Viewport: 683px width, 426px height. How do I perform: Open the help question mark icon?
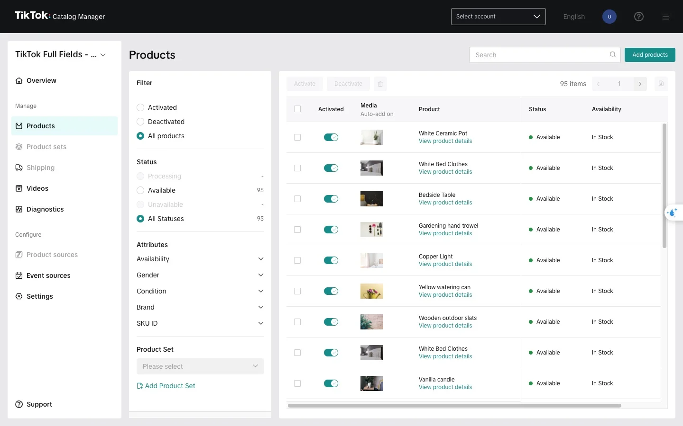click(639, 17)
